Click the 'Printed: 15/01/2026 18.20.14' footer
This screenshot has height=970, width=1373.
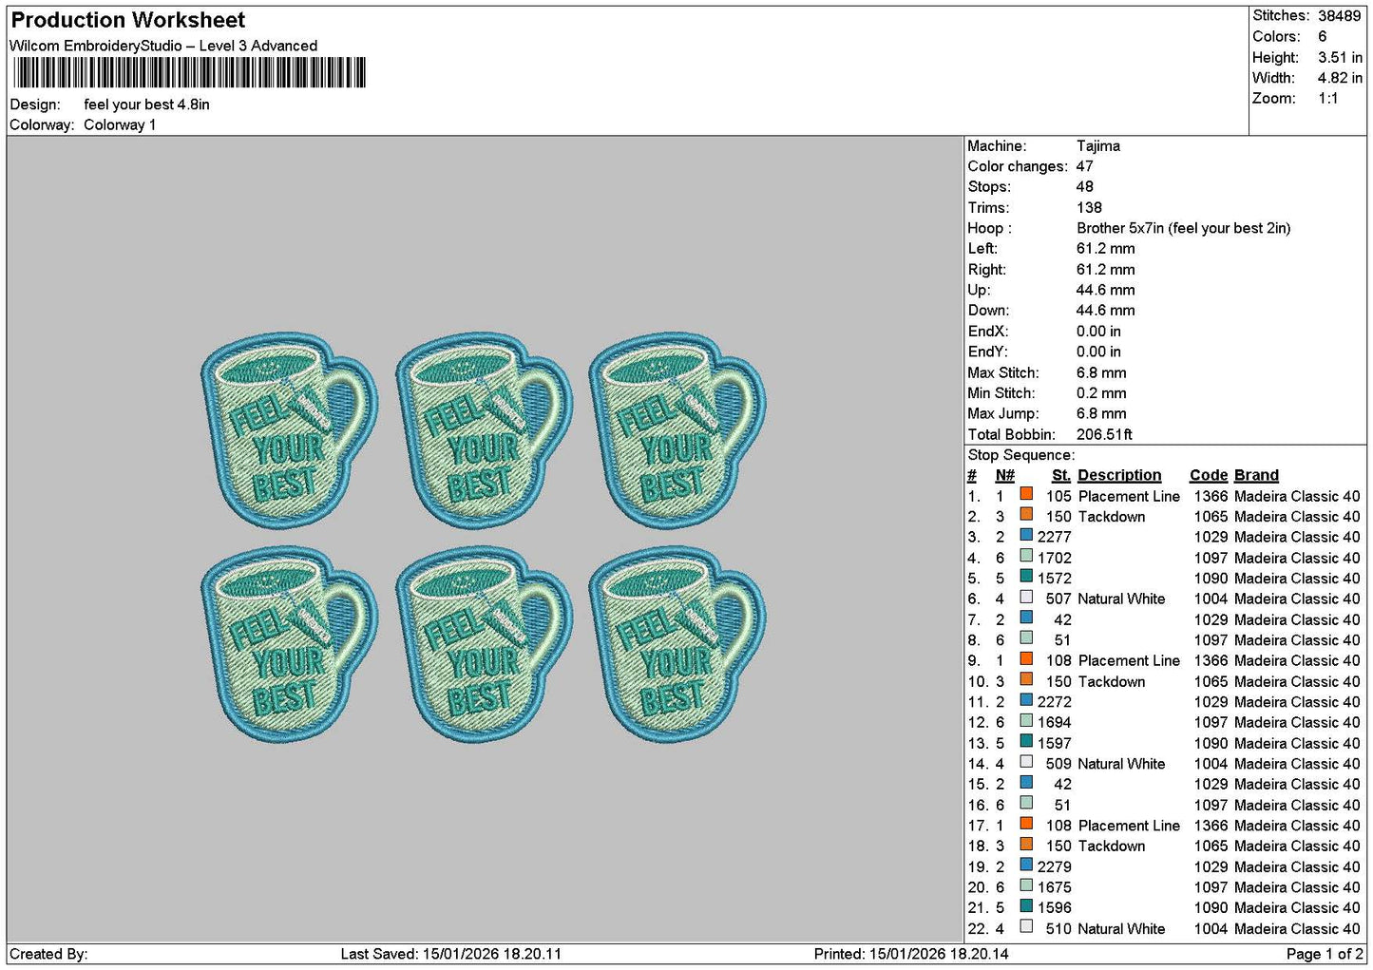911,954
